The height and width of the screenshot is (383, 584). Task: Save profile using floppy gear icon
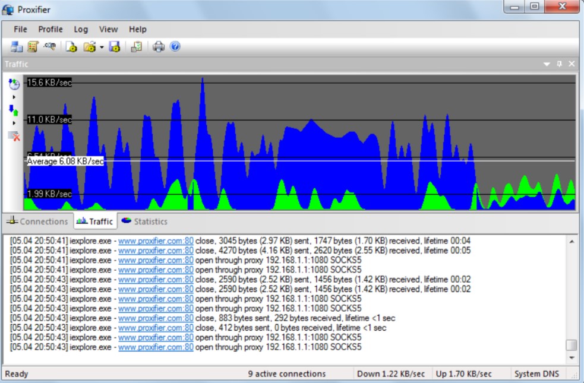[x=114, y=47]
